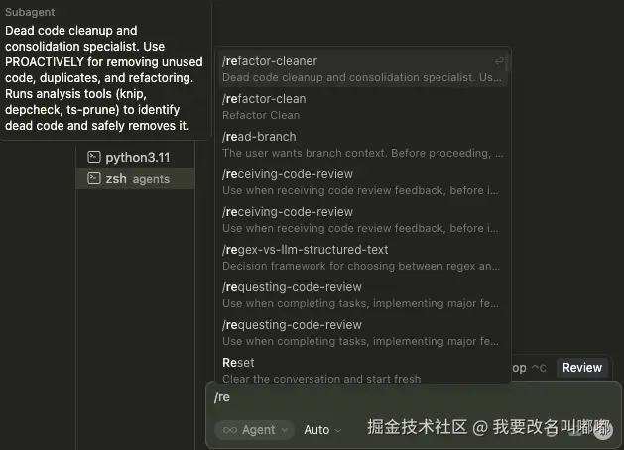624x450 pixels.
Task: Focus the chat input containing /re
Action: tap(397, 397)
